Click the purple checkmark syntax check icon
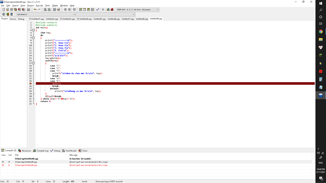Viewport: 326px width, 183px height. [x=98, y=9]
